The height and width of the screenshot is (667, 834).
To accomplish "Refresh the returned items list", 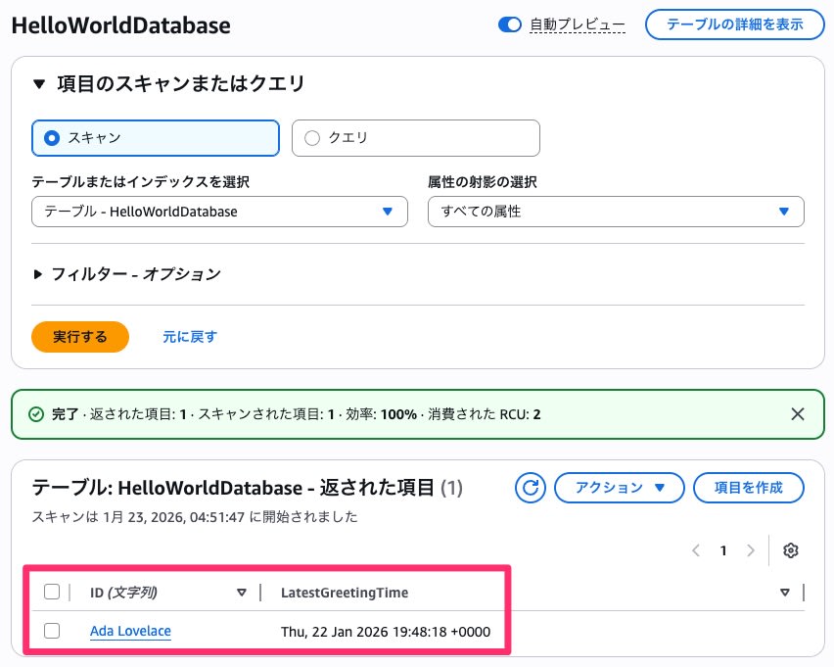I will coord(530,488).
